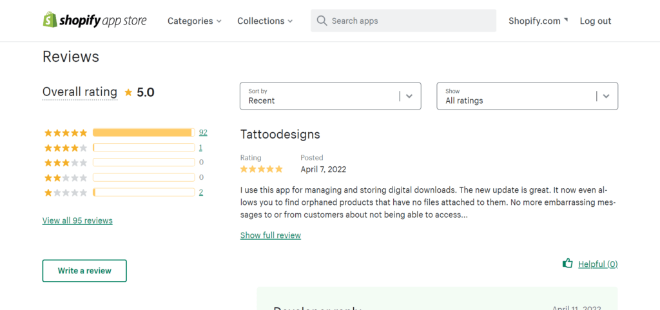The image size is (660, 310).
Task: Open the View all 95 reviews link
Action: tap(77, 220)
